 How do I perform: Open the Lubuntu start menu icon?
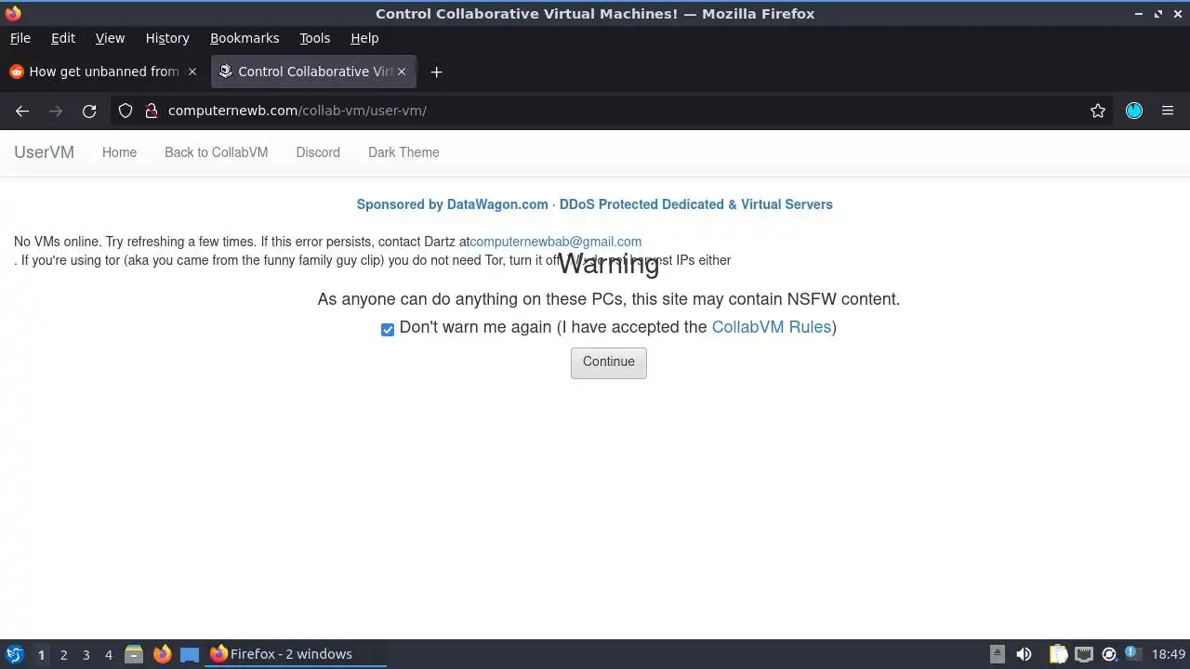point(15,654)
